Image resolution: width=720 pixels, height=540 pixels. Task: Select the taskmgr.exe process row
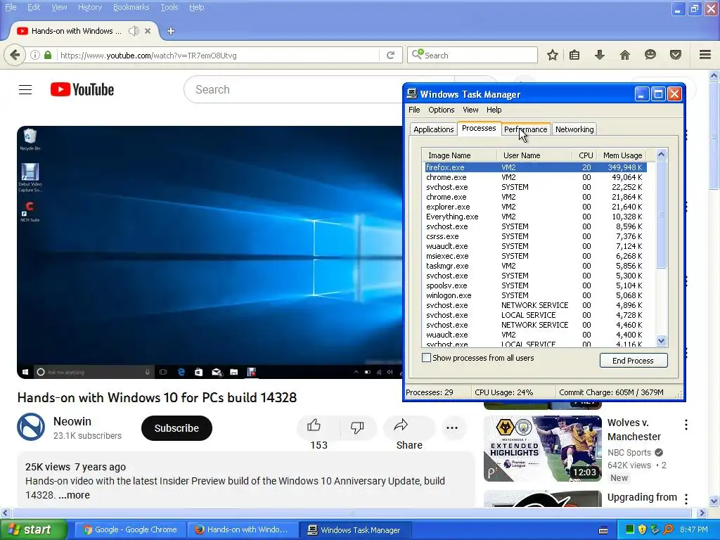coord(535,266)
